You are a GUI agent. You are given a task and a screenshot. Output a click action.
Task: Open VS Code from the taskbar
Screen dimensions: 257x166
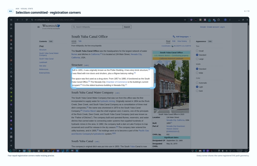[62, 151]
